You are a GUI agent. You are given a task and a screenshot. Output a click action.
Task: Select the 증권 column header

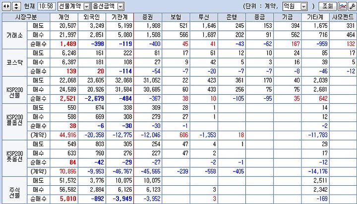click(148, 17)
